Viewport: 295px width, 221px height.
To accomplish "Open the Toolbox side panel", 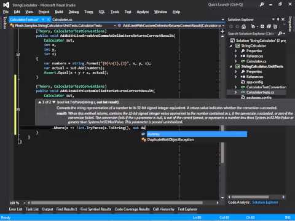I will pos(5,23).
